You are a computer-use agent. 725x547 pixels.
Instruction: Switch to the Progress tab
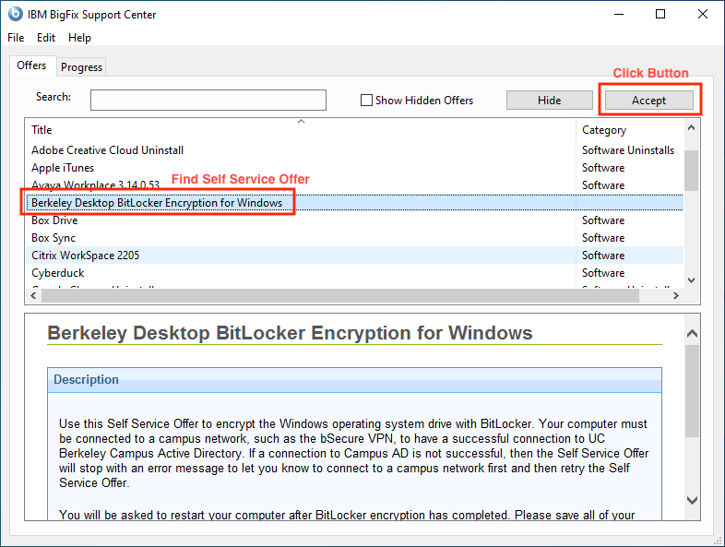pos(81,67)
